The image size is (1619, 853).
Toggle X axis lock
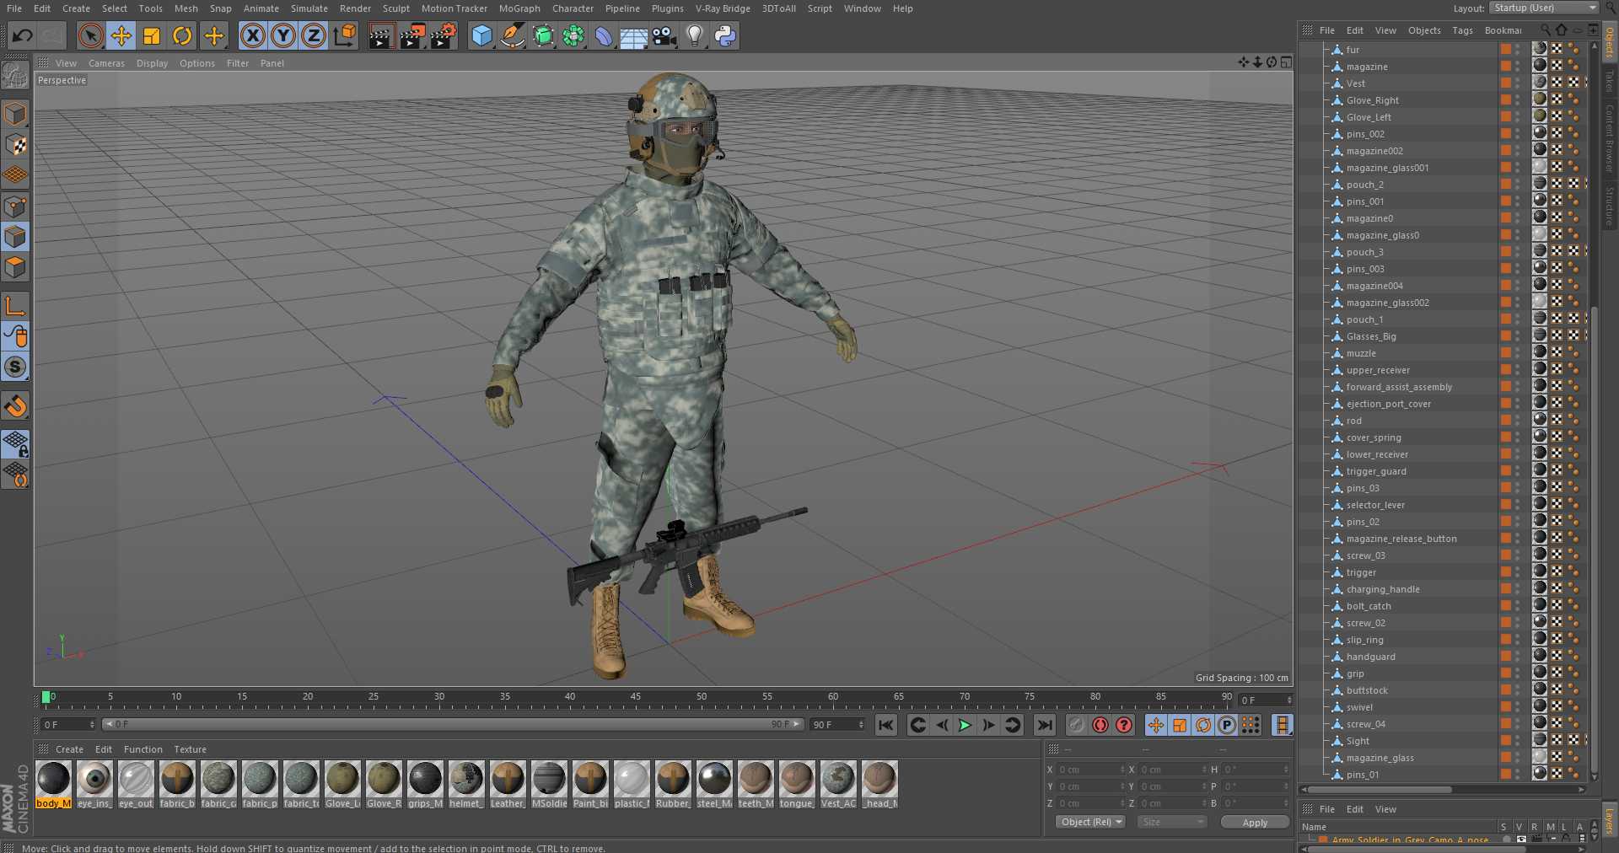[x=252, y=35]
